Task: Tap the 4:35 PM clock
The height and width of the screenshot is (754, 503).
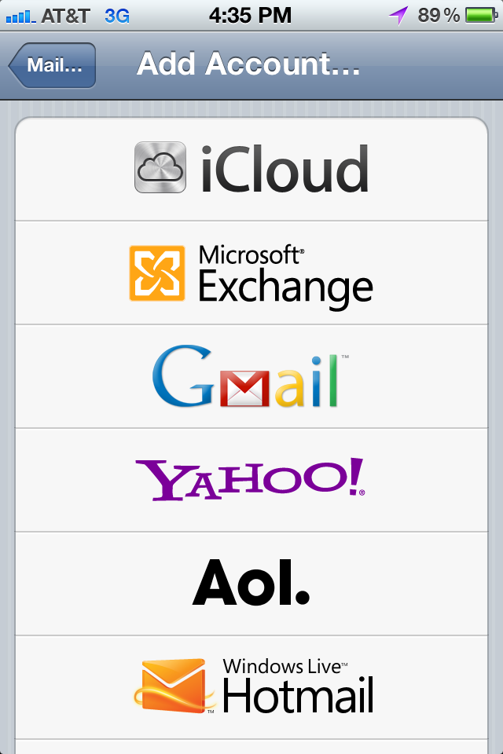Action: (x=250, y=16)
